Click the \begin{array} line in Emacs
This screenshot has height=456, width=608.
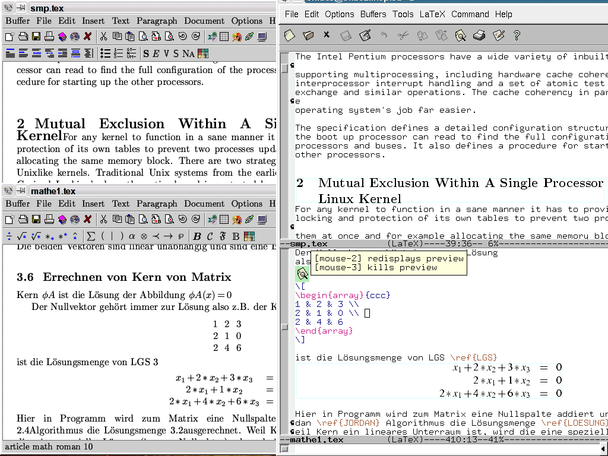point(343,296)
